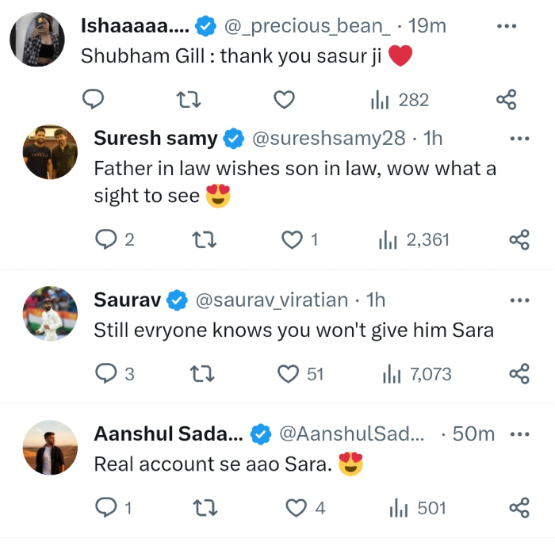This screenshot has width=555, height=546.
Task: Open more menu on Saurav's tweet
Action: 519,300
